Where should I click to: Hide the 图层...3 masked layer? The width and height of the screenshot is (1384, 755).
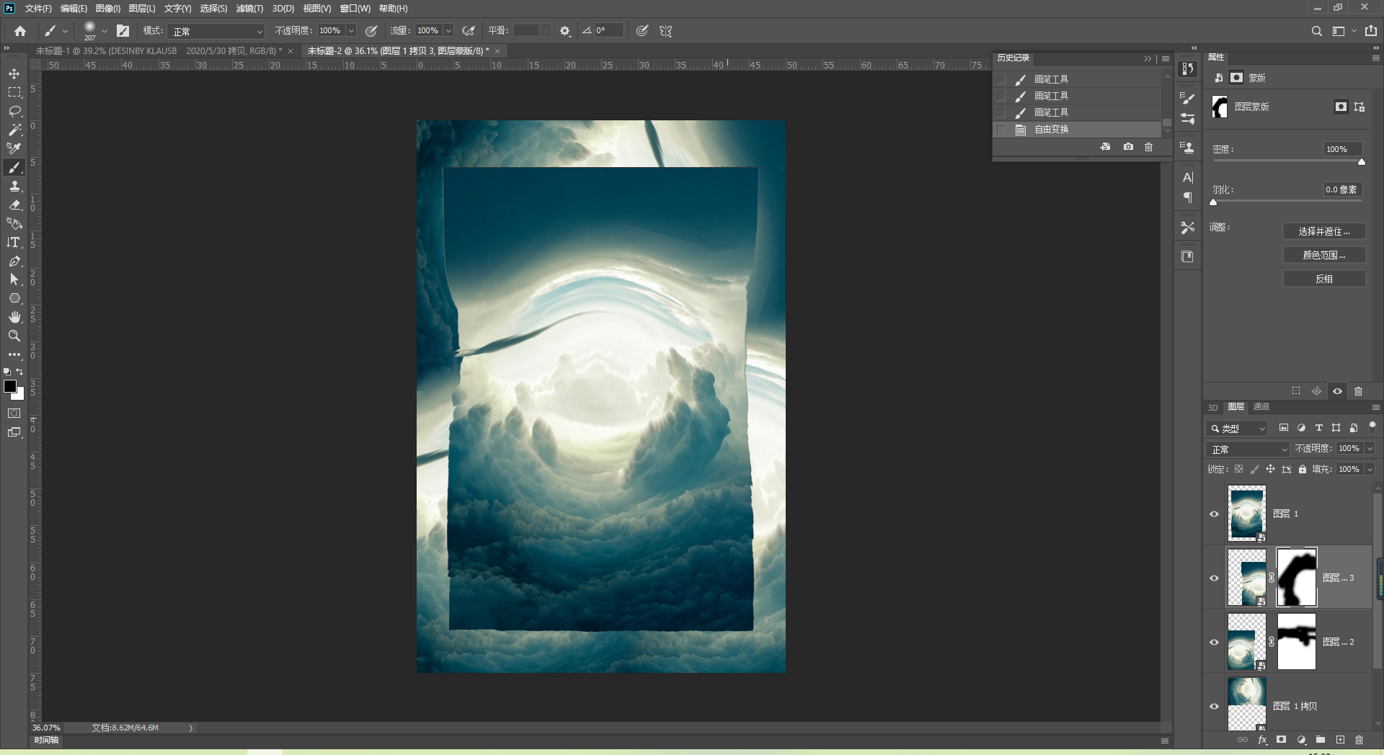point(1214,578)
